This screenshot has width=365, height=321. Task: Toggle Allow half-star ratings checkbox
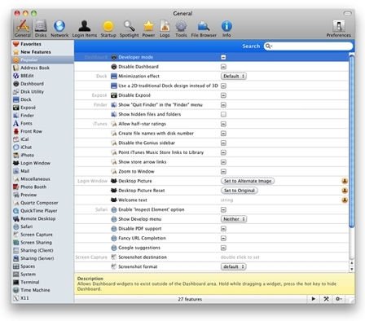coord(223,124)
